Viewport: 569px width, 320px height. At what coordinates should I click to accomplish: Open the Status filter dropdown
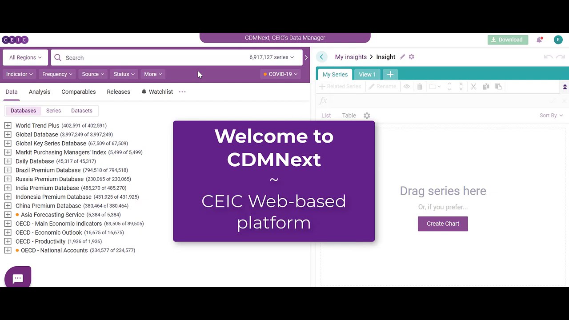[x=124, y=74]
